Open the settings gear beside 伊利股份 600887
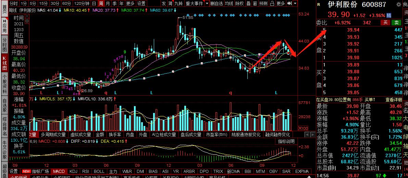 coord(398,4)
